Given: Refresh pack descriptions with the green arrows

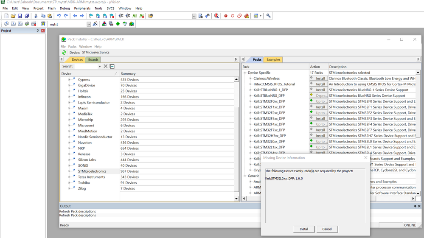Looking at the screenshot, I should coord(64,53).
